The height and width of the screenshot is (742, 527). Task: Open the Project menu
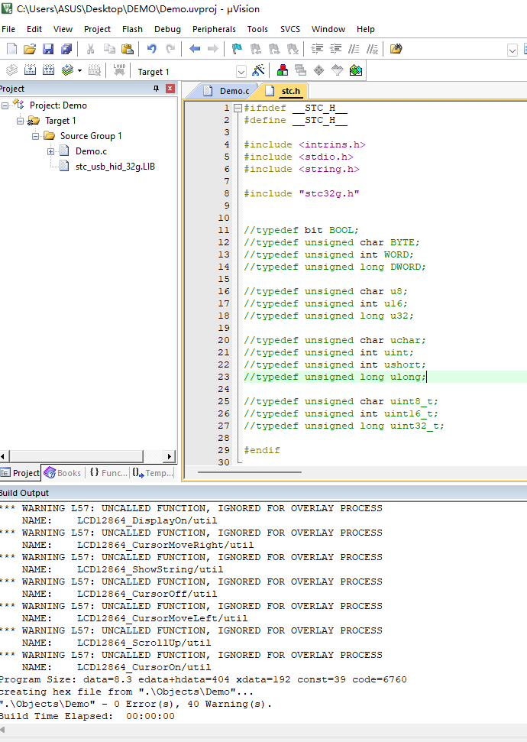pos(97,29)
